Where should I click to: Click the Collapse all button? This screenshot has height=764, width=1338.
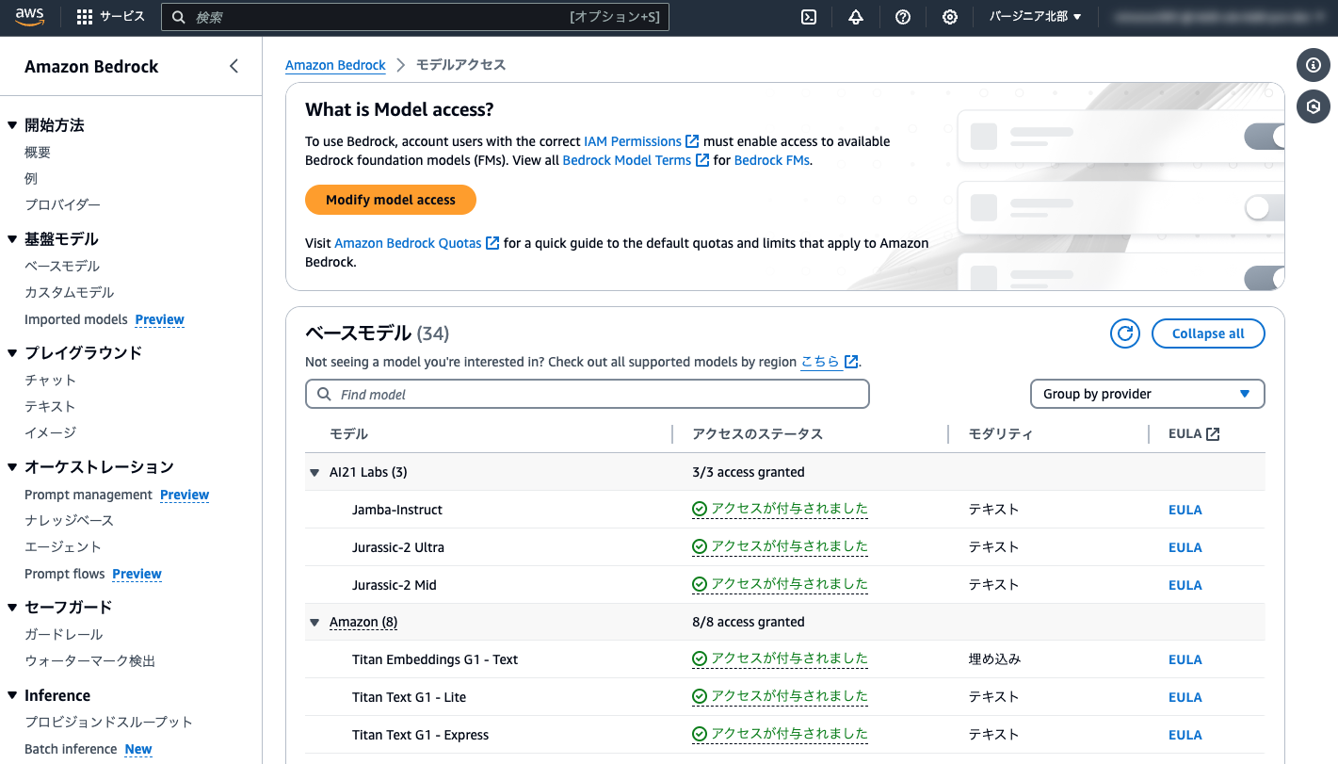[x=1208, y=333]
